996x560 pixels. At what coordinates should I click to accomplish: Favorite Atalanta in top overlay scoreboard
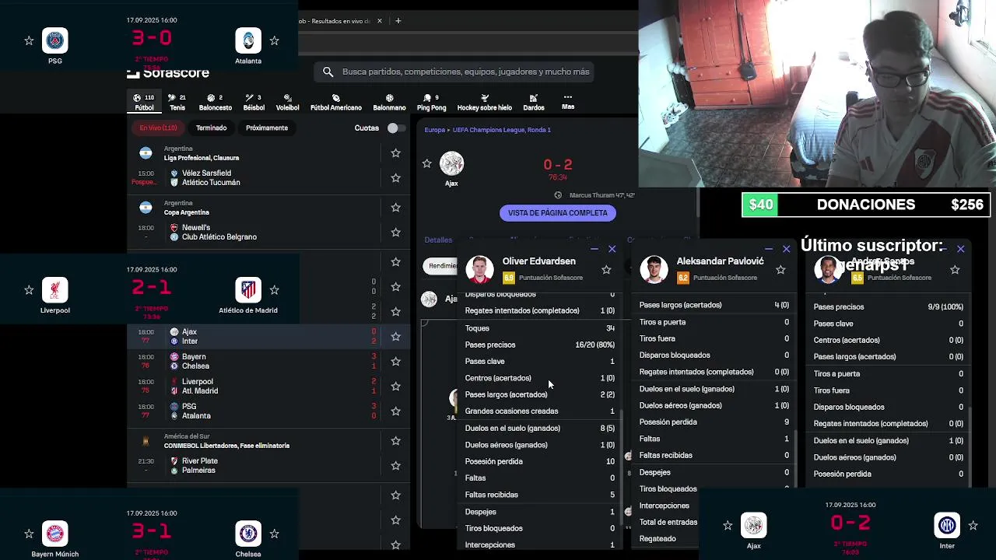pyautogui.click(x=274, y=40)
